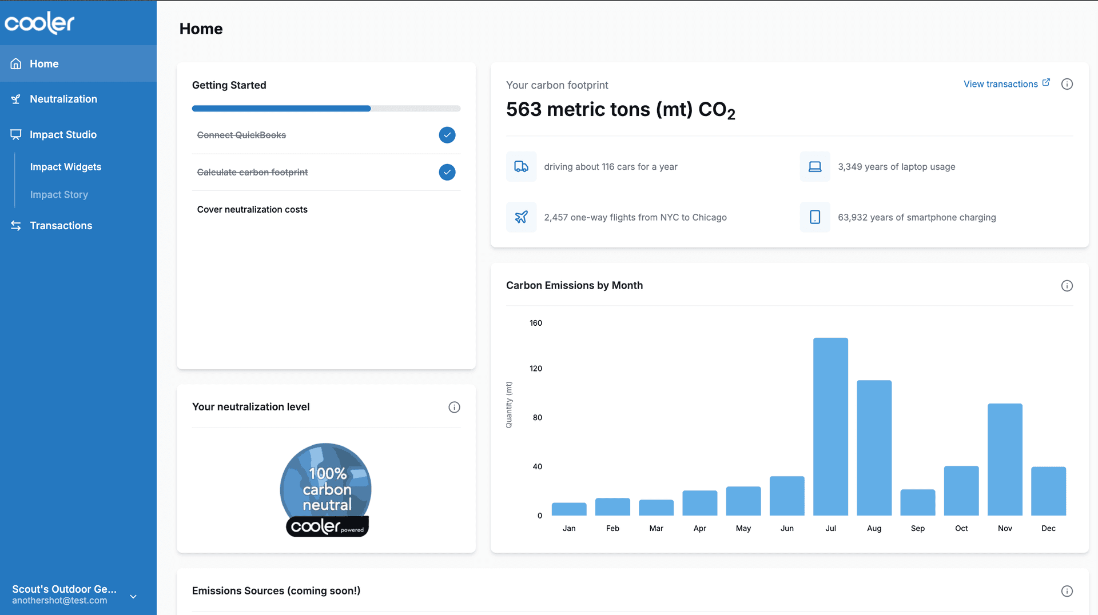Select Cover neutralization costs step

click(252, 209)
